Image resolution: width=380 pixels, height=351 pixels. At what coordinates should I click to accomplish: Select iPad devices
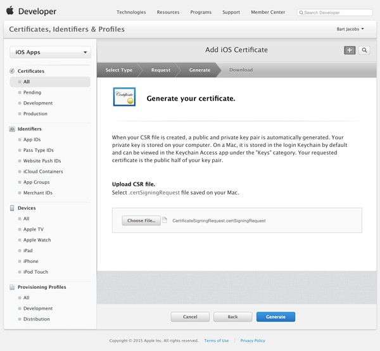point(28,251)
